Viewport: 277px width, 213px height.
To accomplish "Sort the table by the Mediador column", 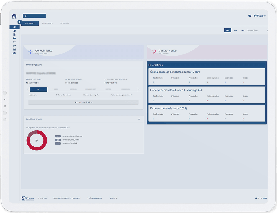I will click(33, 95).
